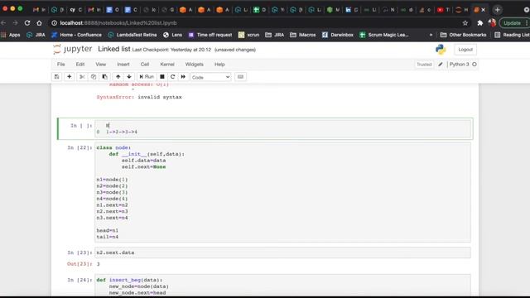Click the Logout button
This screenshot has width=530, height=298.
pyautogui.click(x=465, y=50)
